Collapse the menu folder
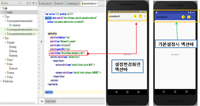The width and height of the screenshot is (200, 106). pyautogui.click(x=5, y=64)
